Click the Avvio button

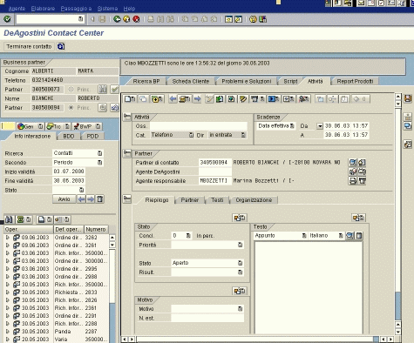click(x=64, y=199)
